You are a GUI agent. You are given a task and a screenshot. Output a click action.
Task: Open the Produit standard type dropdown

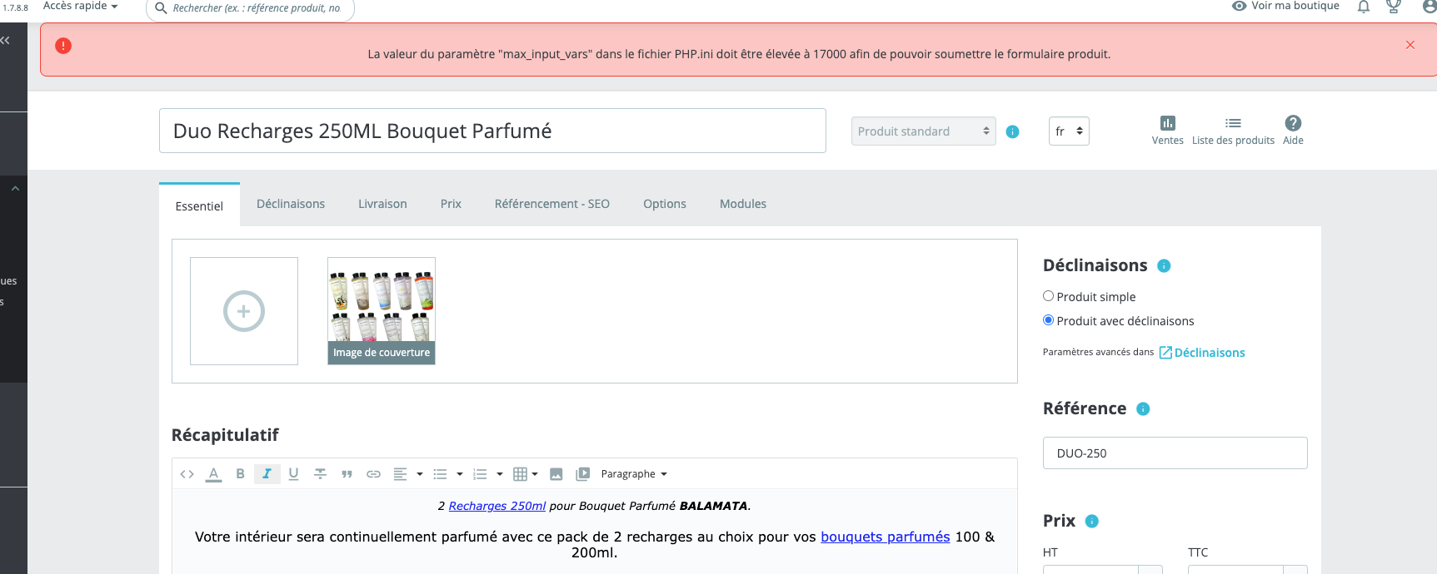[923, 131]
